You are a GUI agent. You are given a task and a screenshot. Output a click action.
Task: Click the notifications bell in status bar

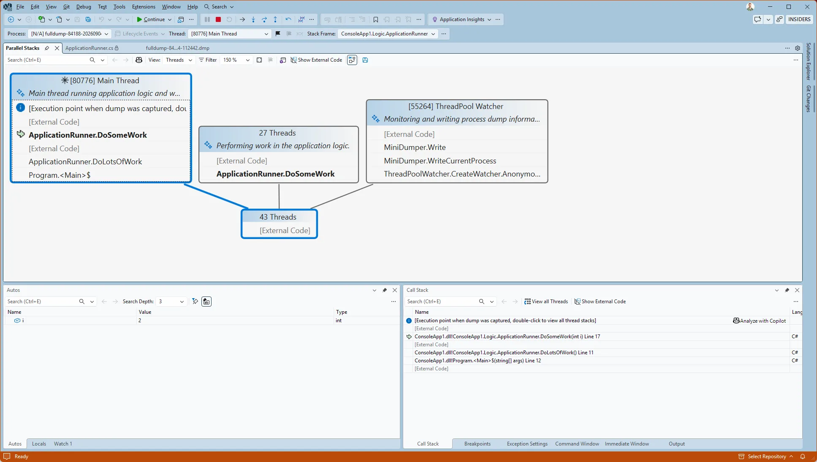[x=803, y=457]
